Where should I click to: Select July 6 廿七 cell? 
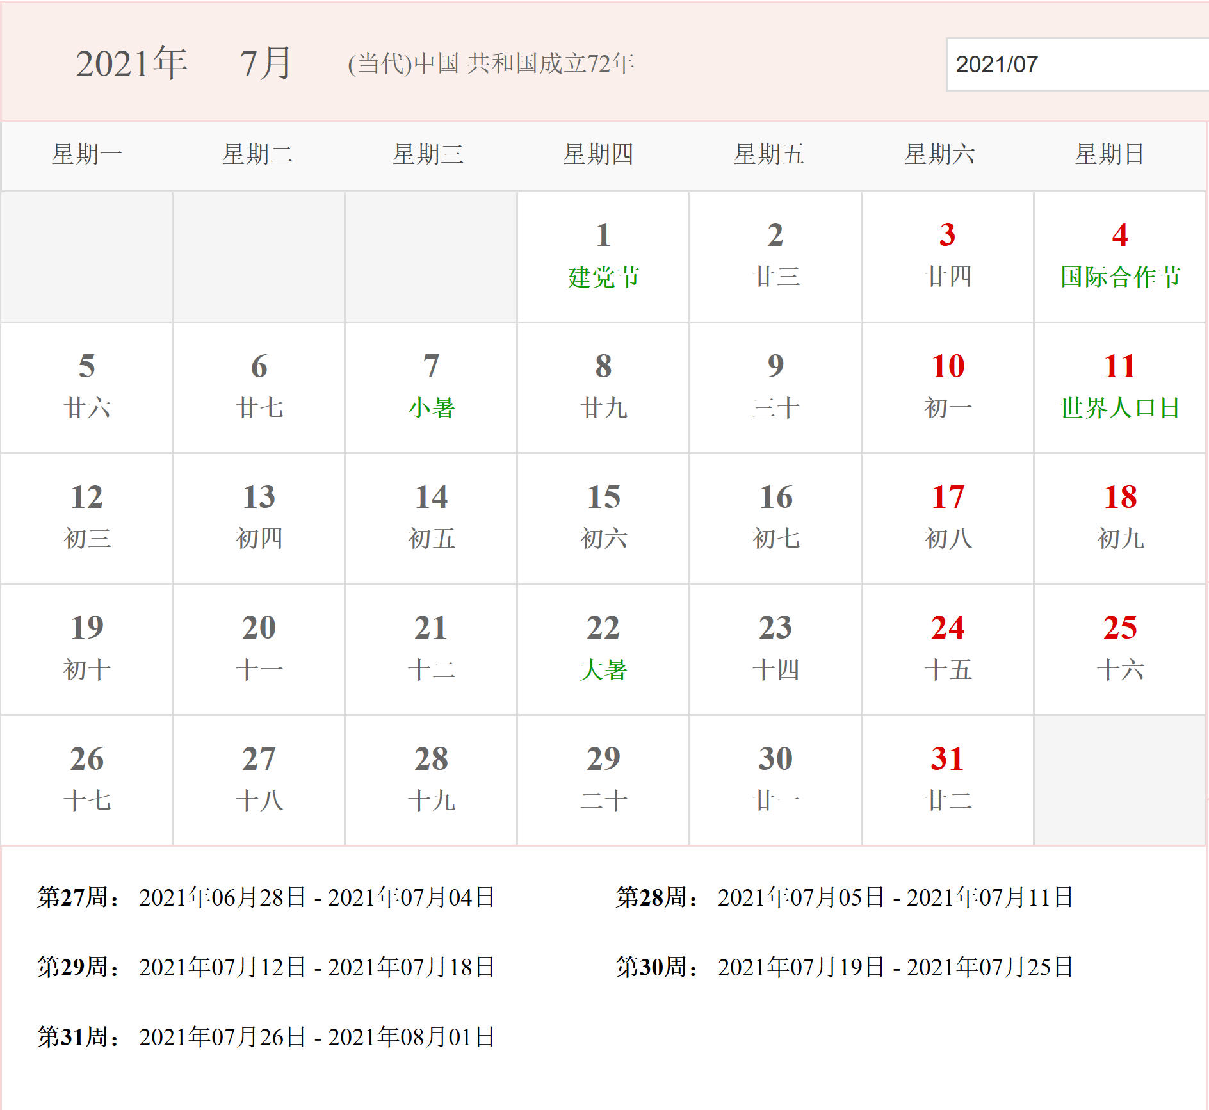coord(259,388)
